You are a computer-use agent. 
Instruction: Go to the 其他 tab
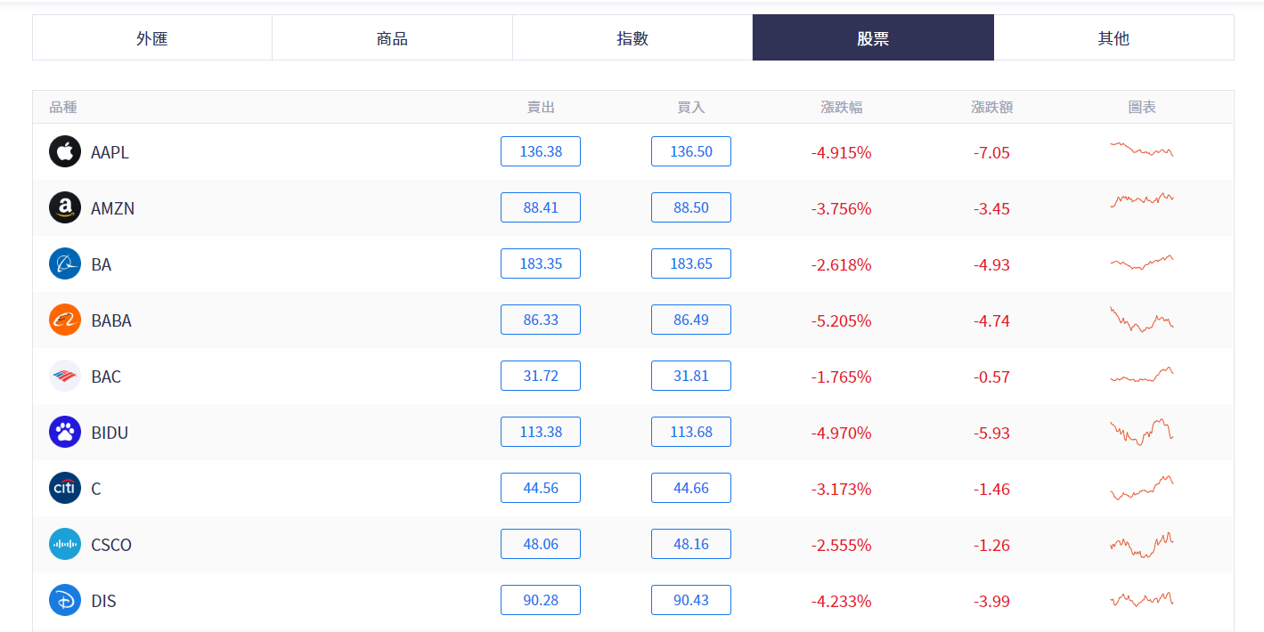tap(1113, 38)
